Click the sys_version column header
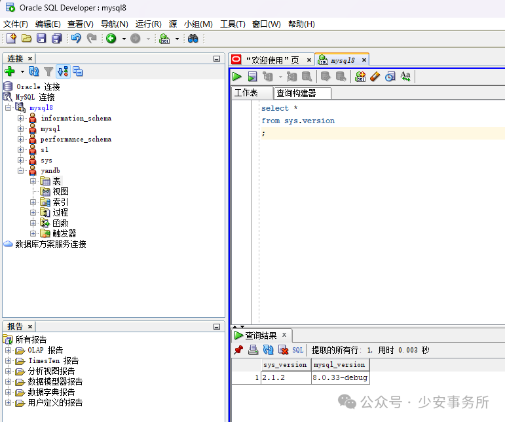Viewport: 505px width, 422px height. 285,364
